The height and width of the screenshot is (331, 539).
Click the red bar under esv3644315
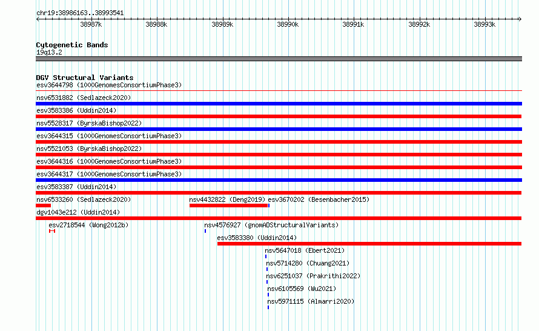[x=279, y=142]
